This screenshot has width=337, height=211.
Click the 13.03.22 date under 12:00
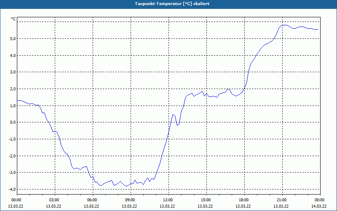[x=167, y=206]
